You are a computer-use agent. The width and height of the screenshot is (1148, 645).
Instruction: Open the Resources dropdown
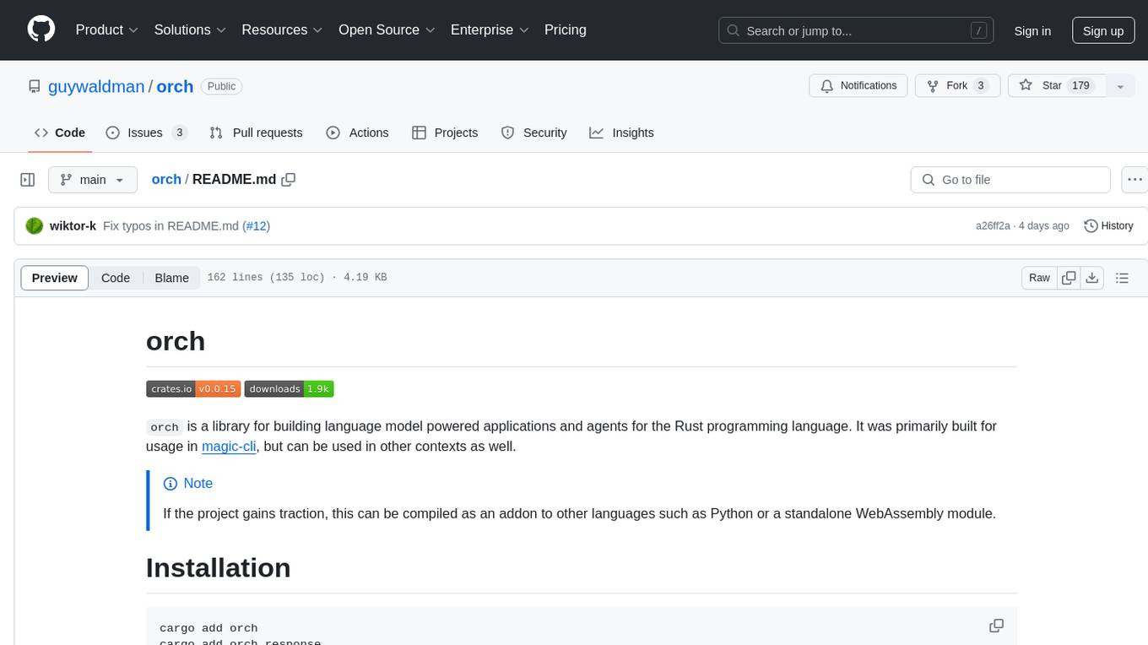[283, 30]
